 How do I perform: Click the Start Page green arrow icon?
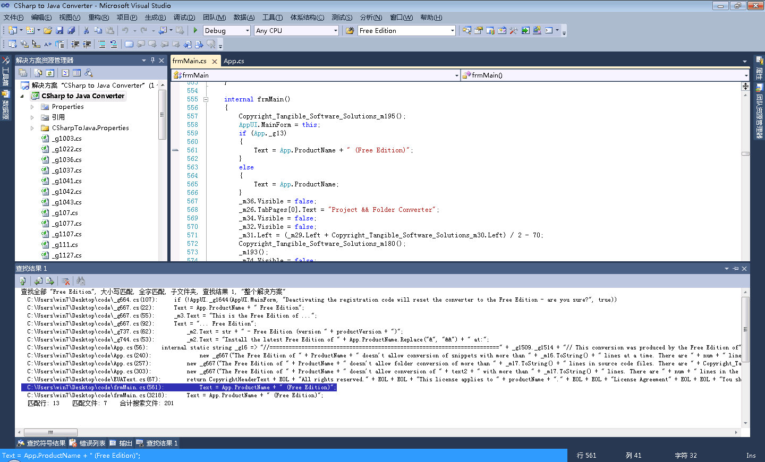(x=525, y=31)
